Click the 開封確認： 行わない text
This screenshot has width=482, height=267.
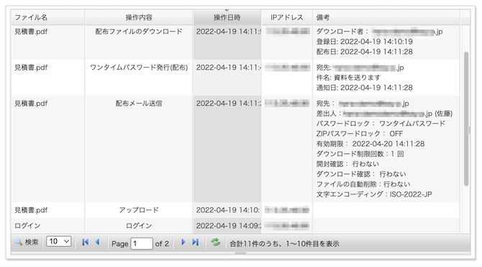click(x=347, y=164)
